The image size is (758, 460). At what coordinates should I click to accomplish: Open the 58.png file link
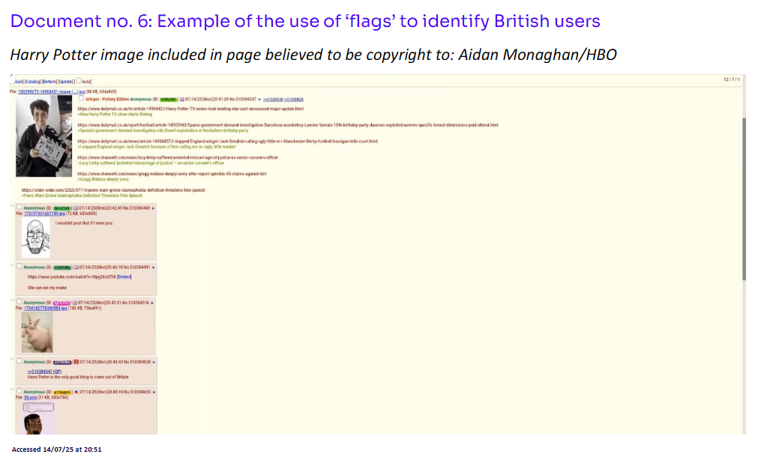[x=30, y=398]
